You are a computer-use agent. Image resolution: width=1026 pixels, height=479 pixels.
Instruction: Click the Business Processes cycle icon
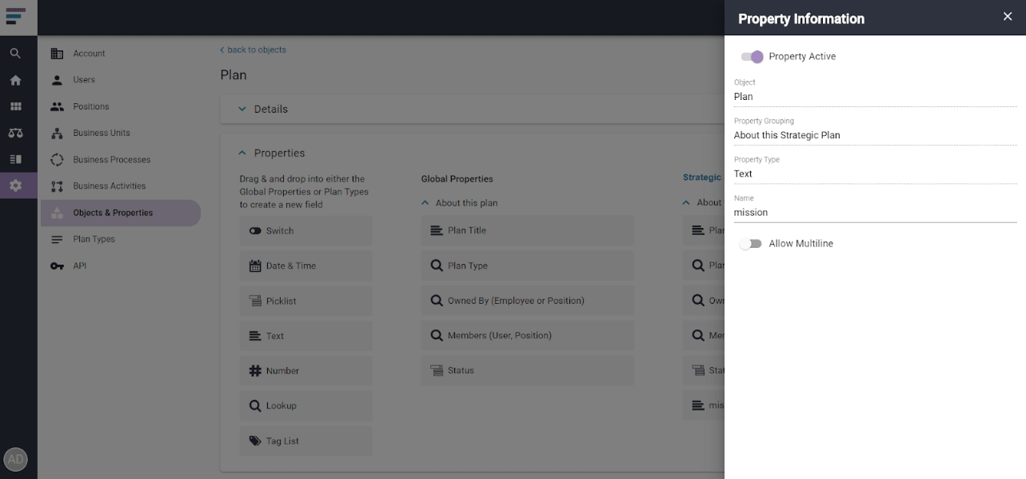coord(57,159)
